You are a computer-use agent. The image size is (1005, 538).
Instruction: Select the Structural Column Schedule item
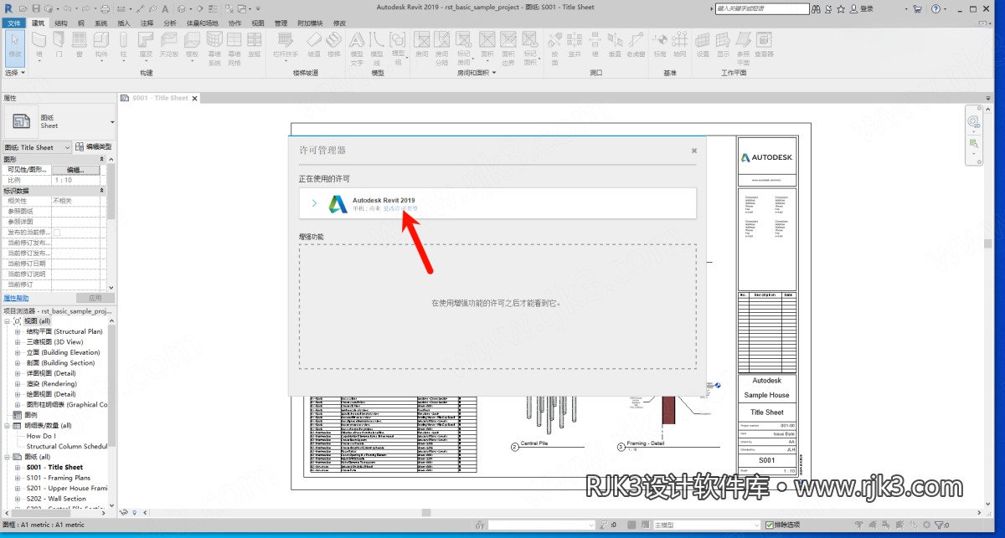pyautogui.click(x=67, y=447)
